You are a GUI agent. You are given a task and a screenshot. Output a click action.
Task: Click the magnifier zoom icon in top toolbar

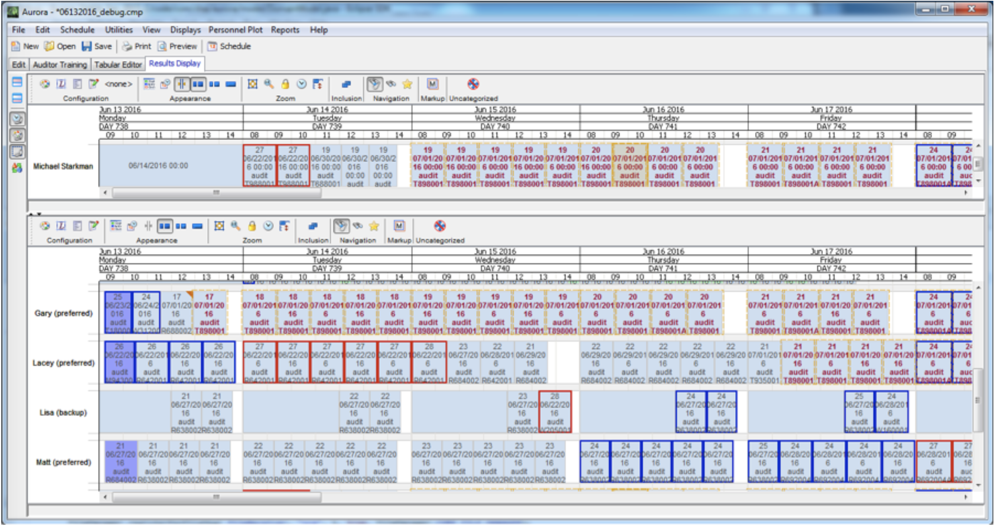269,84
